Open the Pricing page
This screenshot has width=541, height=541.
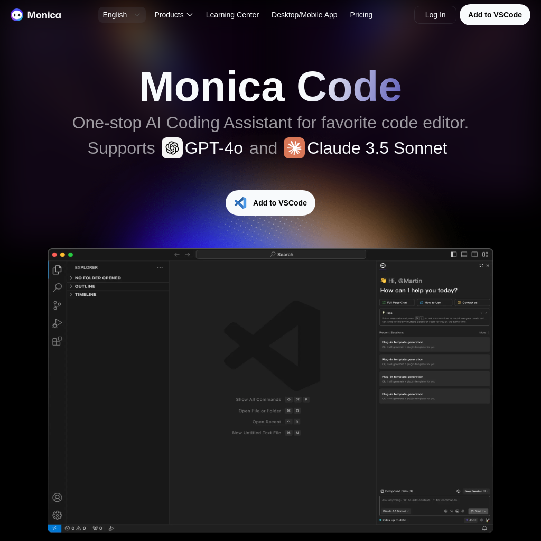(361, 15)
